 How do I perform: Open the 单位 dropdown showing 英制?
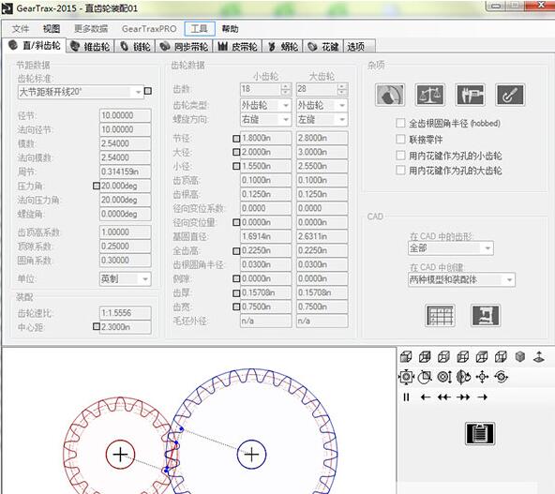click(x=126, y=278)
